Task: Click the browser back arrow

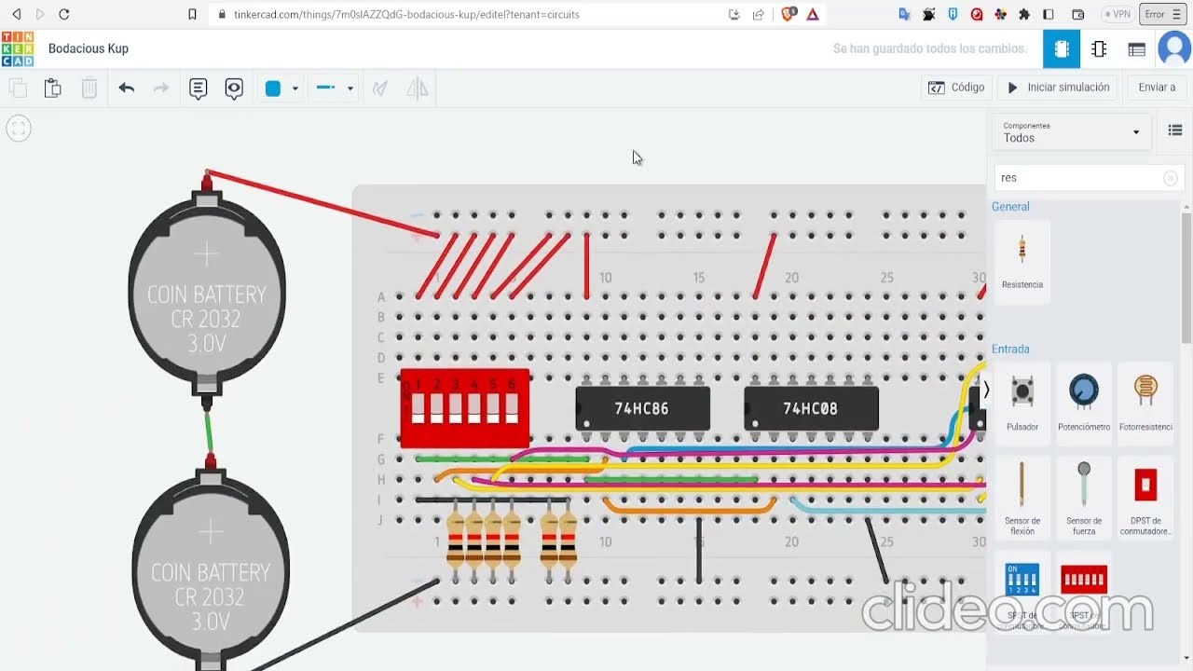Action: pyautogui.click(x=16, y=14)
